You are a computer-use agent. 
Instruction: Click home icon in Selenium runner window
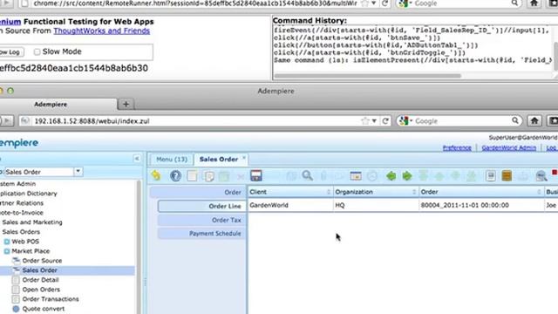[534, 3]
